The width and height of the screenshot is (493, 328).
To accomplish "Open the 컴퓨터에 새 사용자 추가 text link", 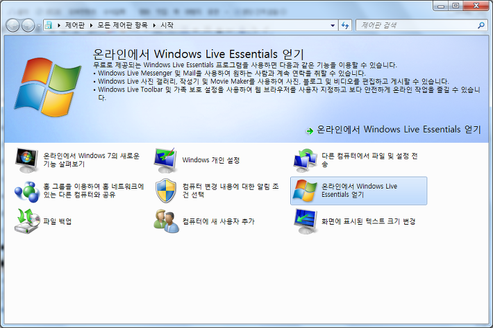I will click(x=218, y=221).
